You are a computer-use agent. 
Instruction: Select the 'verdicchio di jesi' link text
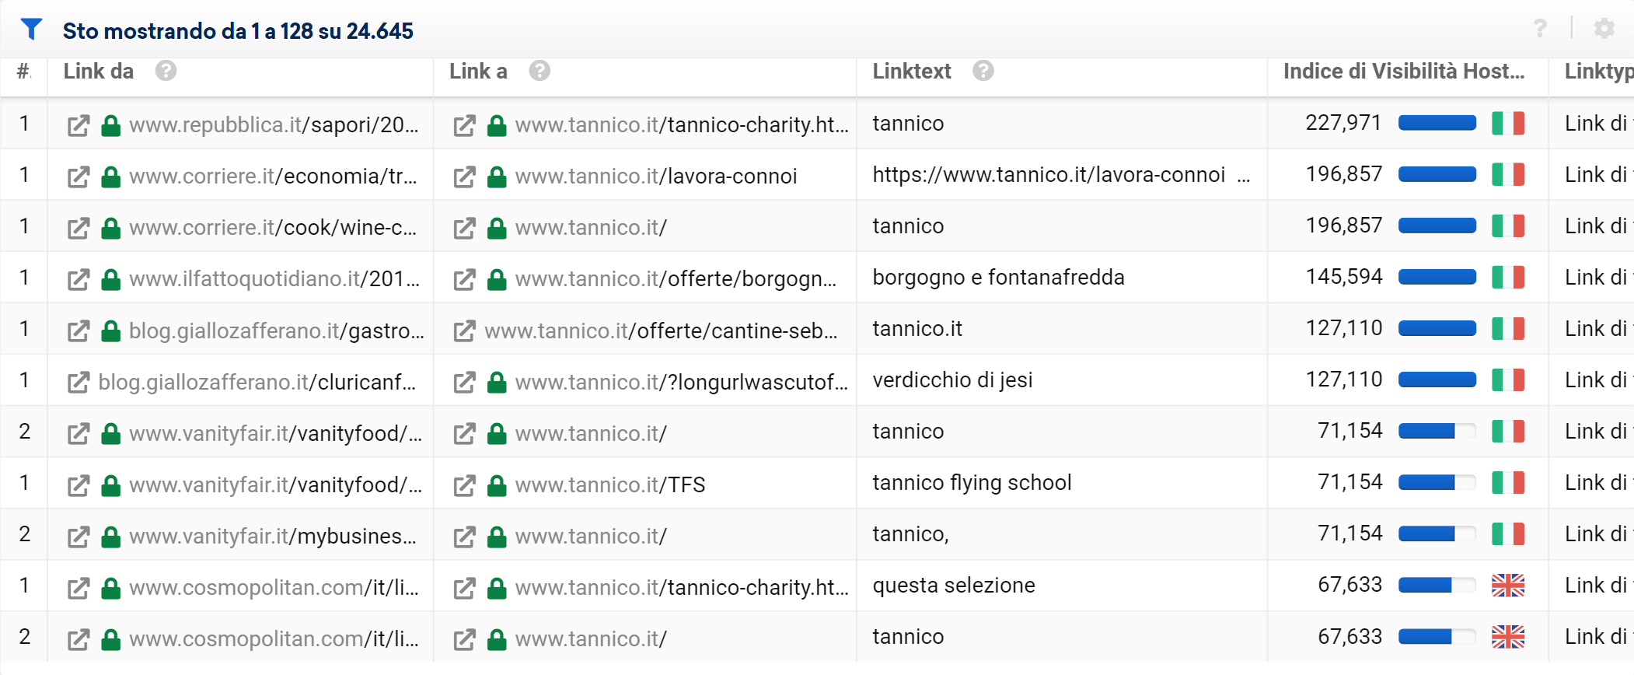952,379
